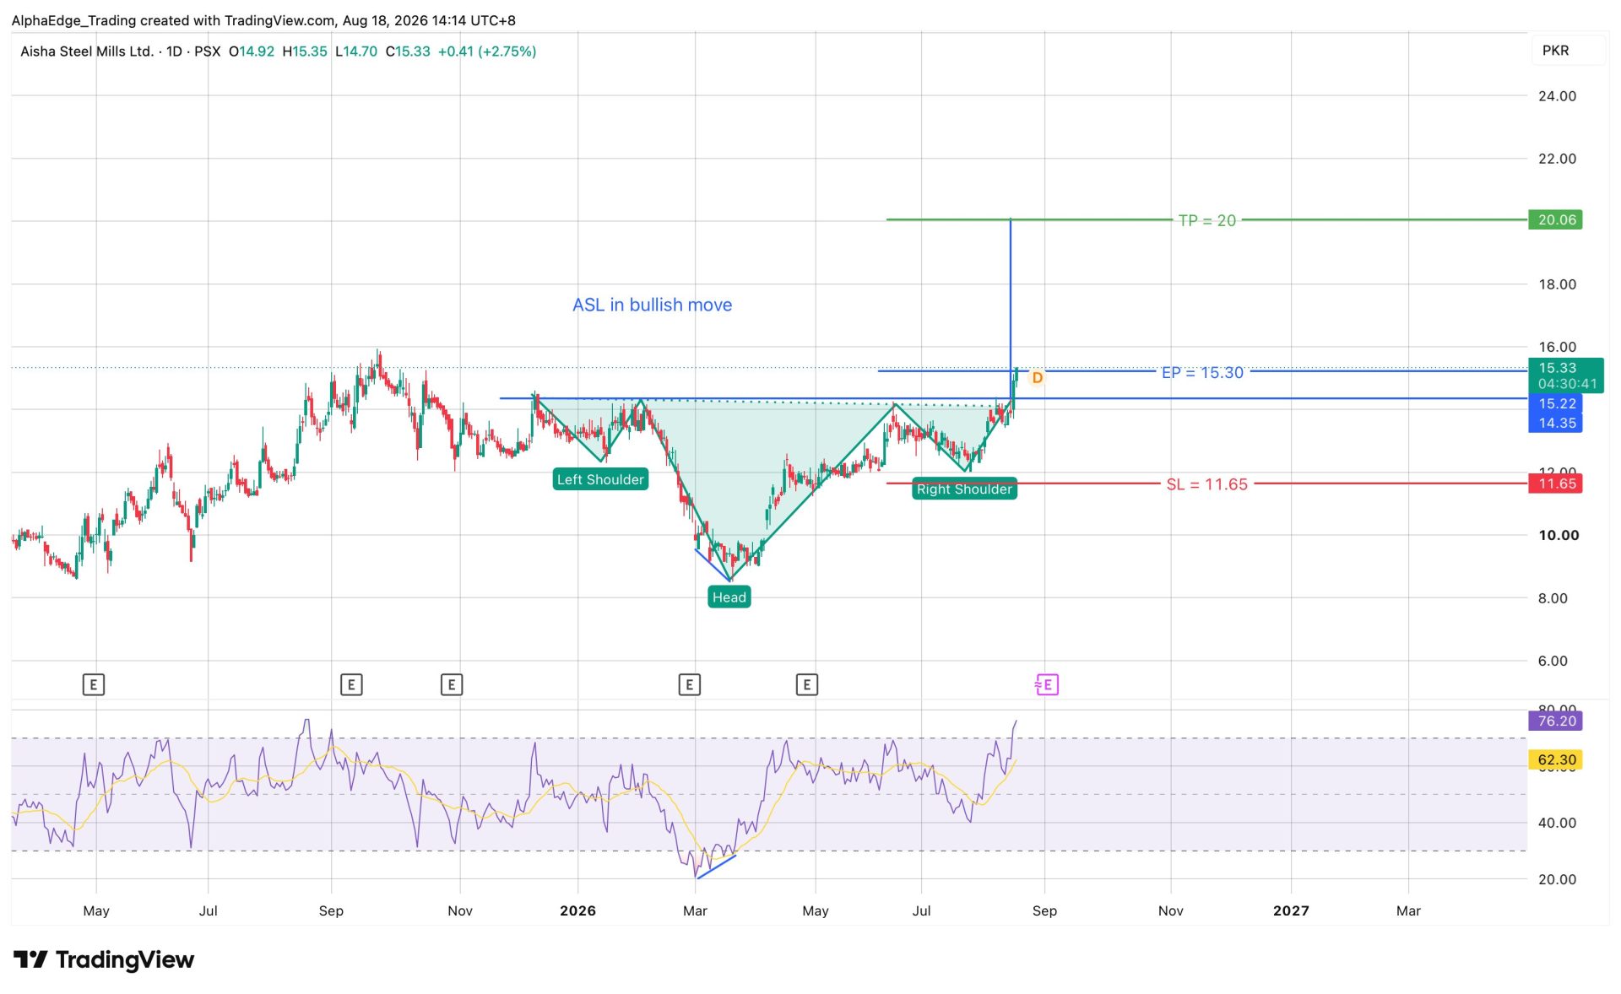
Task: Click the 18.00 price axis label
Action: (x=1557, y=284)
